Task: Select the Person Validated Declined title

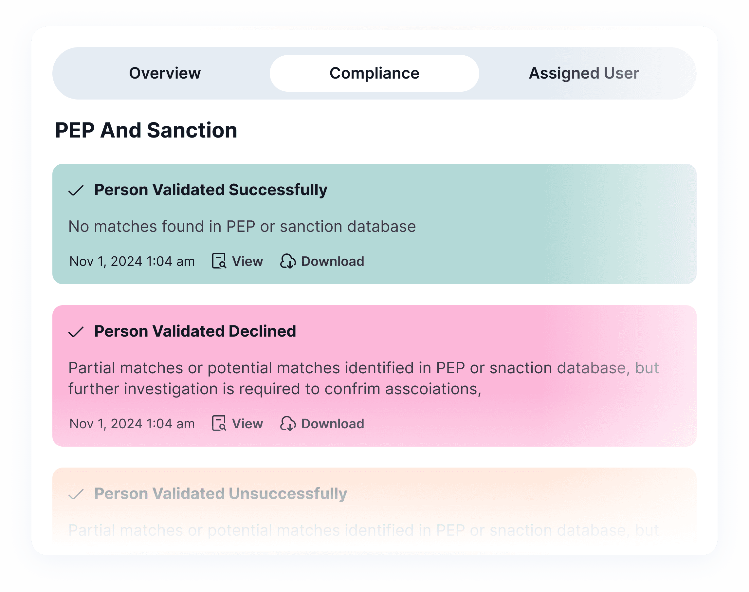Action: [x=195, y=331]
